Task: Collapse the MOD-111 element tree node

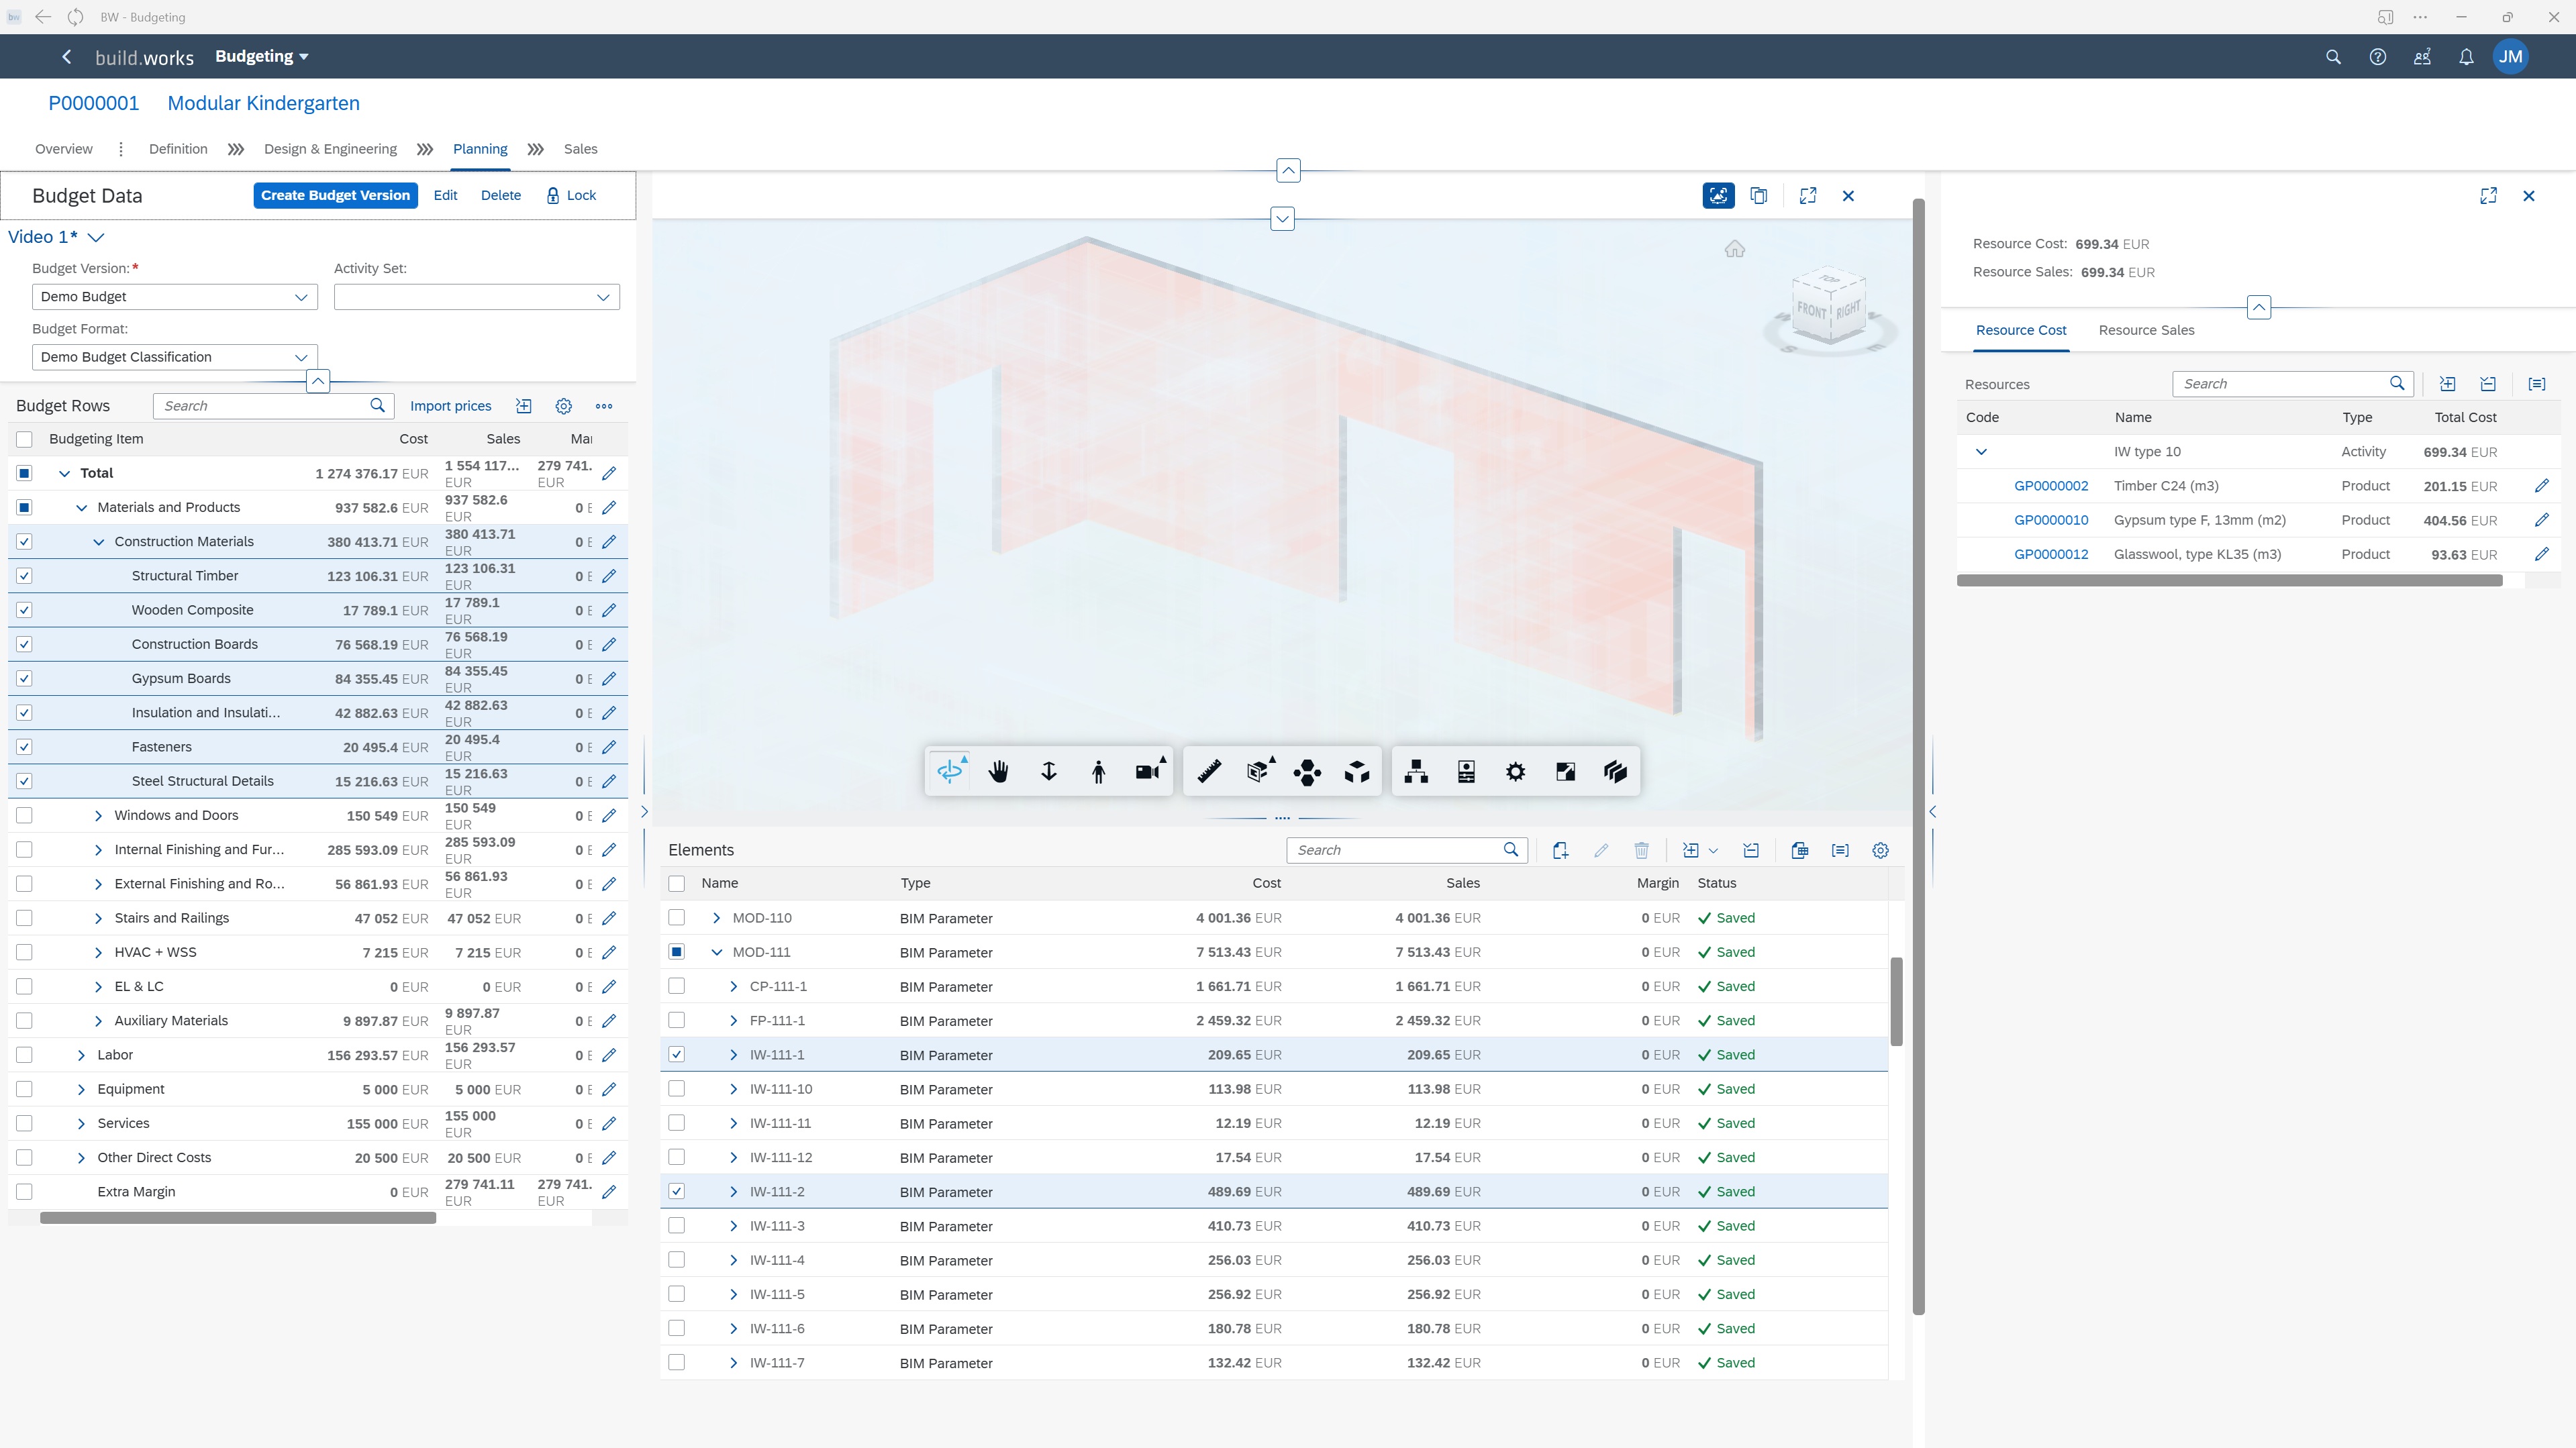Action: 716,952
